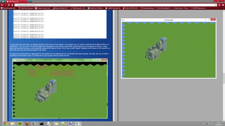Click the isoConcept window icon

pos(123,20)
